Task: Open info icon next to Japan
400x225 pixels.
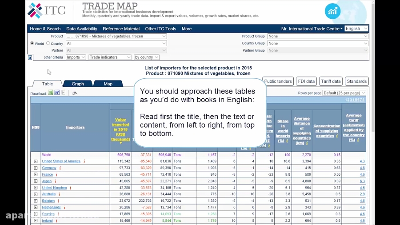Action: click(56, 181)
